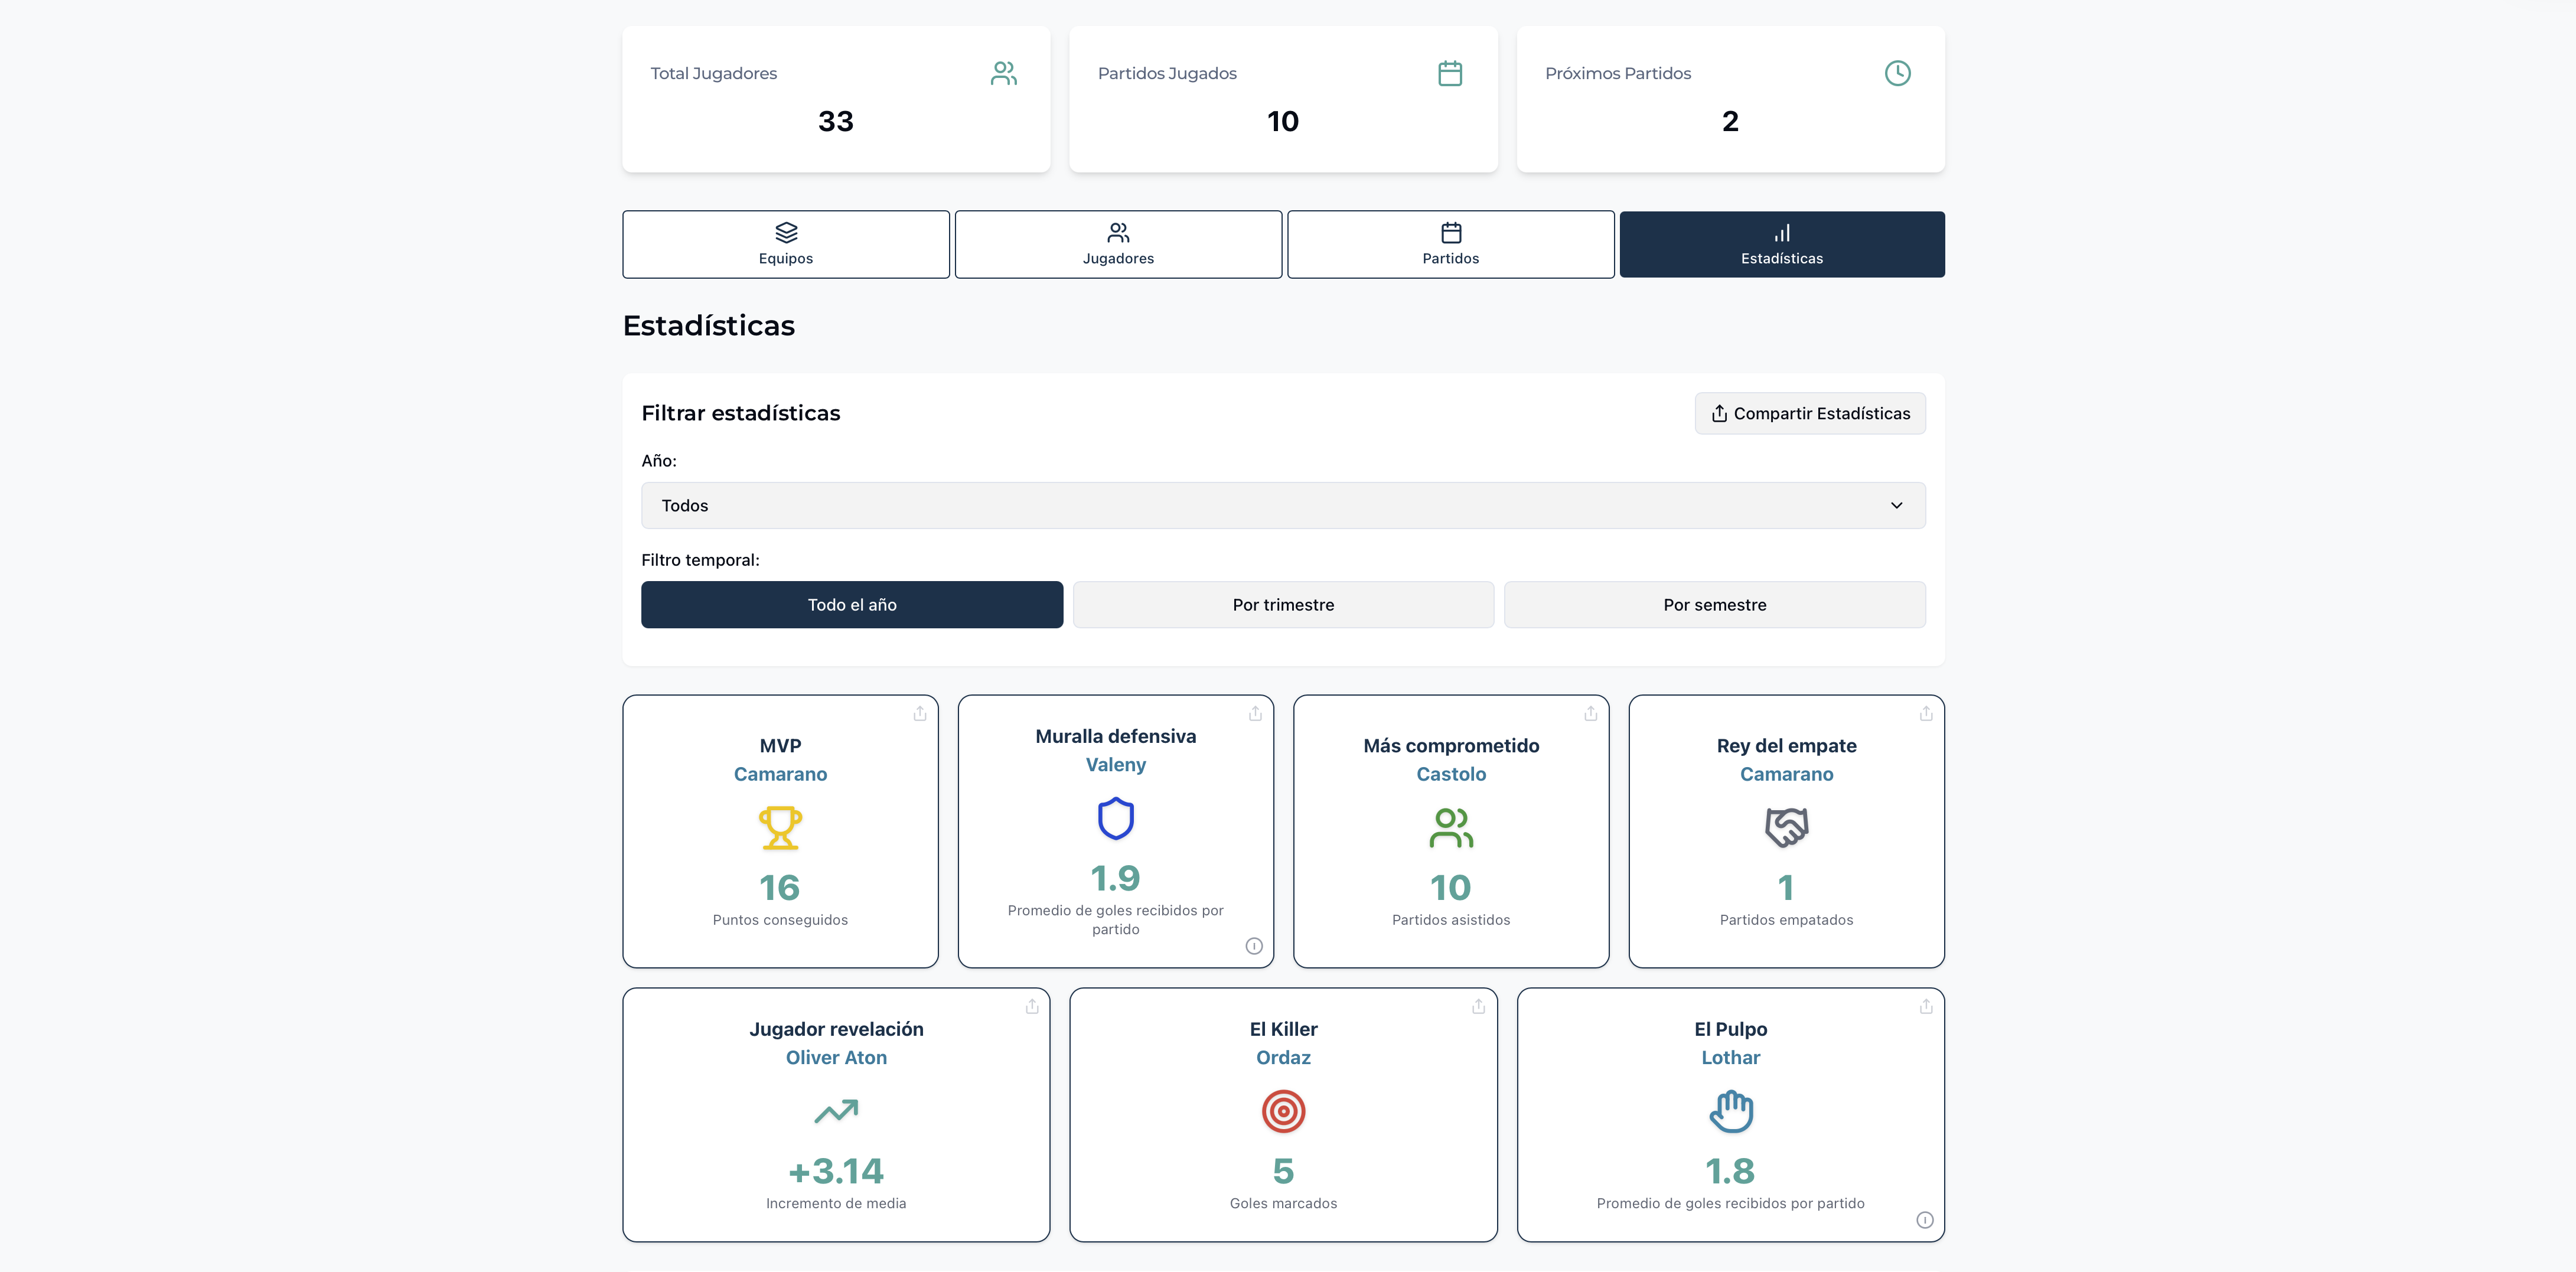
Task: Click share icon on El Killer card
Action: point(1478,1006)
